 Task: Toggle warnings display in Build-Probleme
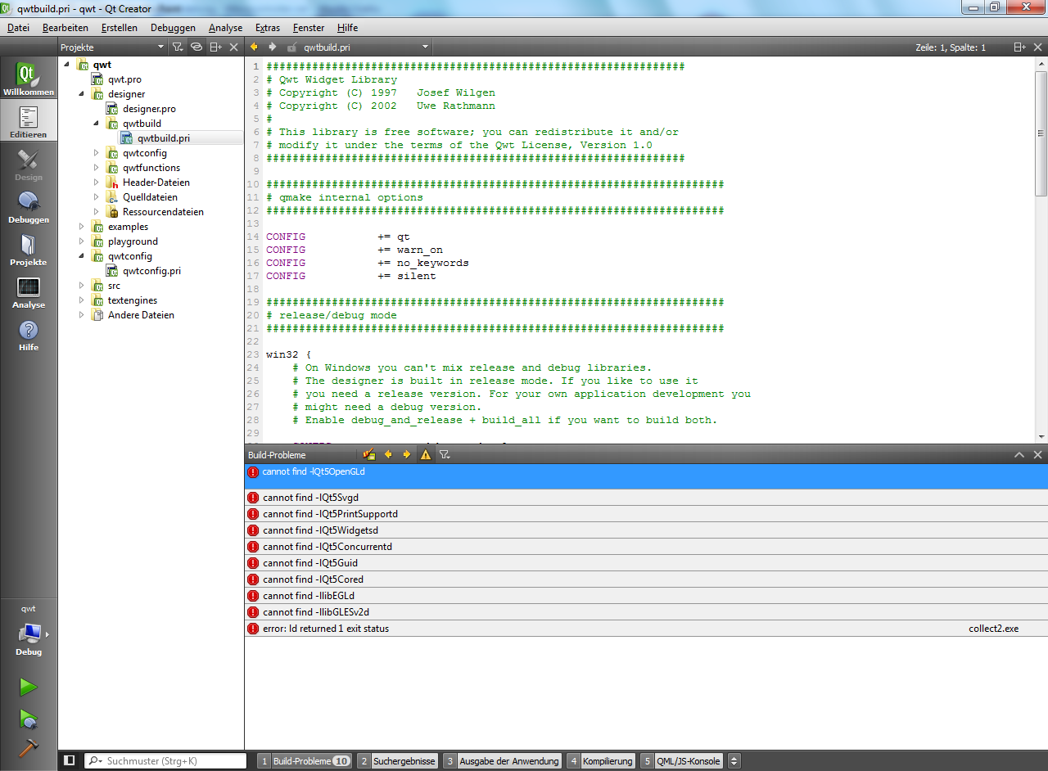click(426, 454)
